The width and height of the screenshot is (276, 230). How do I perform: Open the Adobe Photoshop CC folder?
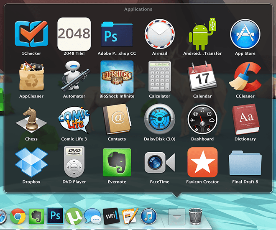[x=117, y=34]
